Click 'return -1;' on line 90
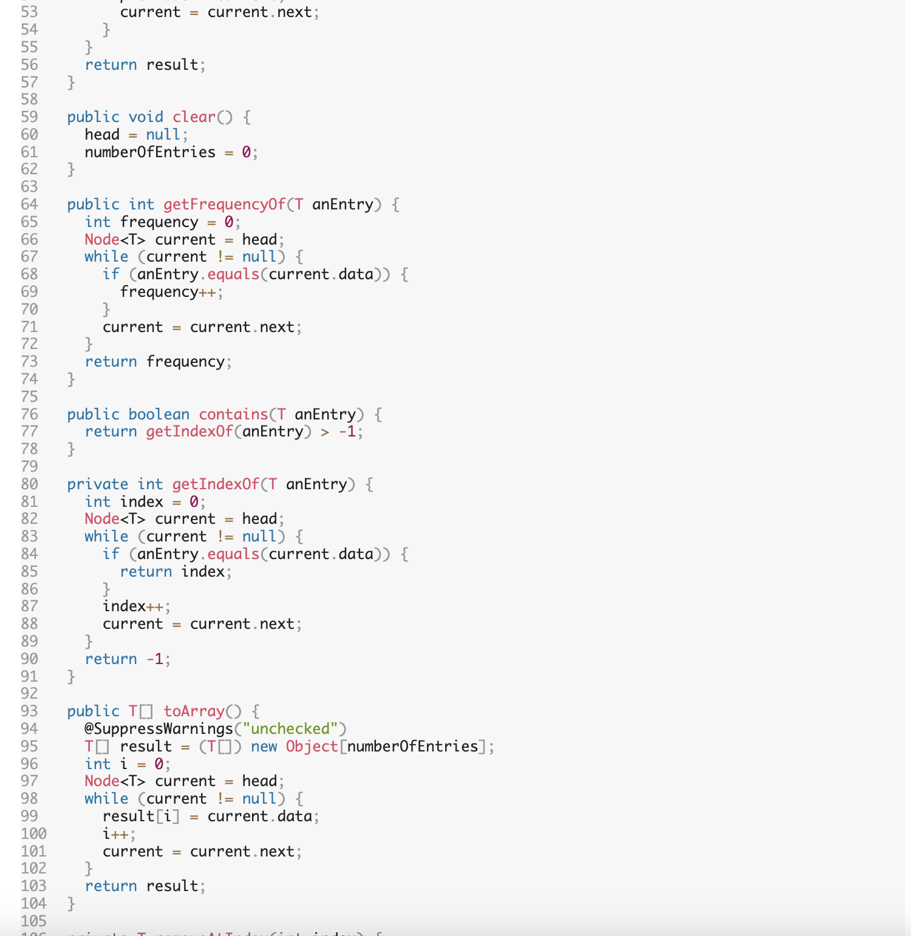911x936 pixels. [x=128, y=659]
